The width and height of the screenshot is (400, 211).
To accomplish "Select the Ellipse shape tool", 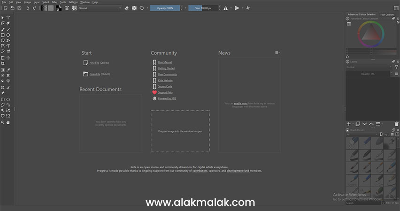I will coord(8,35).
